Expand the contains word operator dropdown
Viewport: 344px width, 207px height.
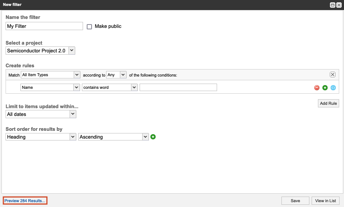click(x=110, y=87)
